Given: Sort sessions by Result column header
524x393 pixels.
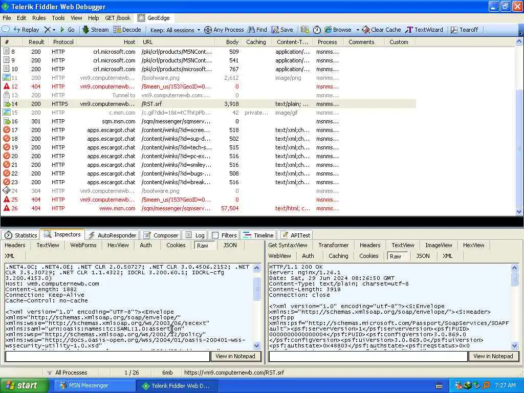Looking at the screenshot, I should click(x=36, y=42).
